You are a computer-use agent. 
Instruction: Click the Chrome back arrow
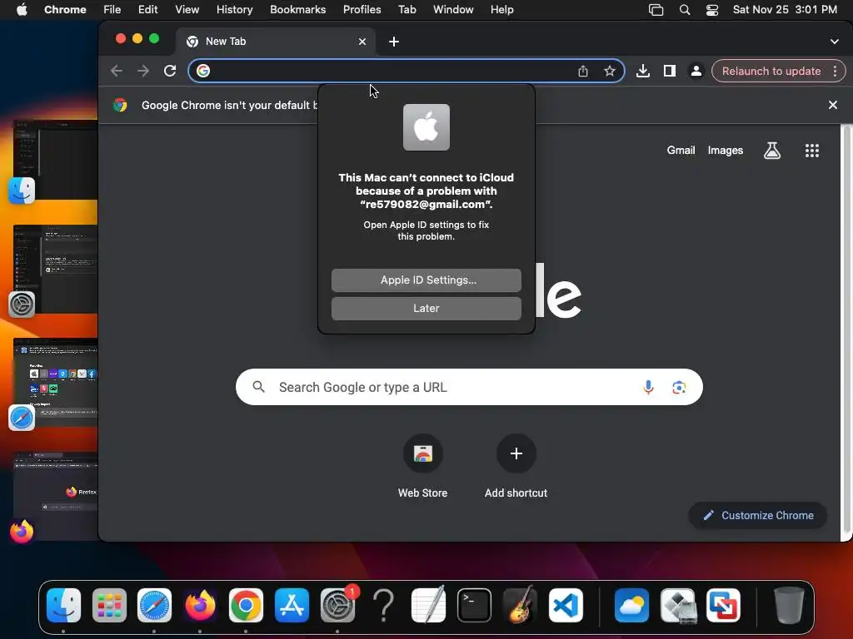pyautogui.click(x=117, y=72)
